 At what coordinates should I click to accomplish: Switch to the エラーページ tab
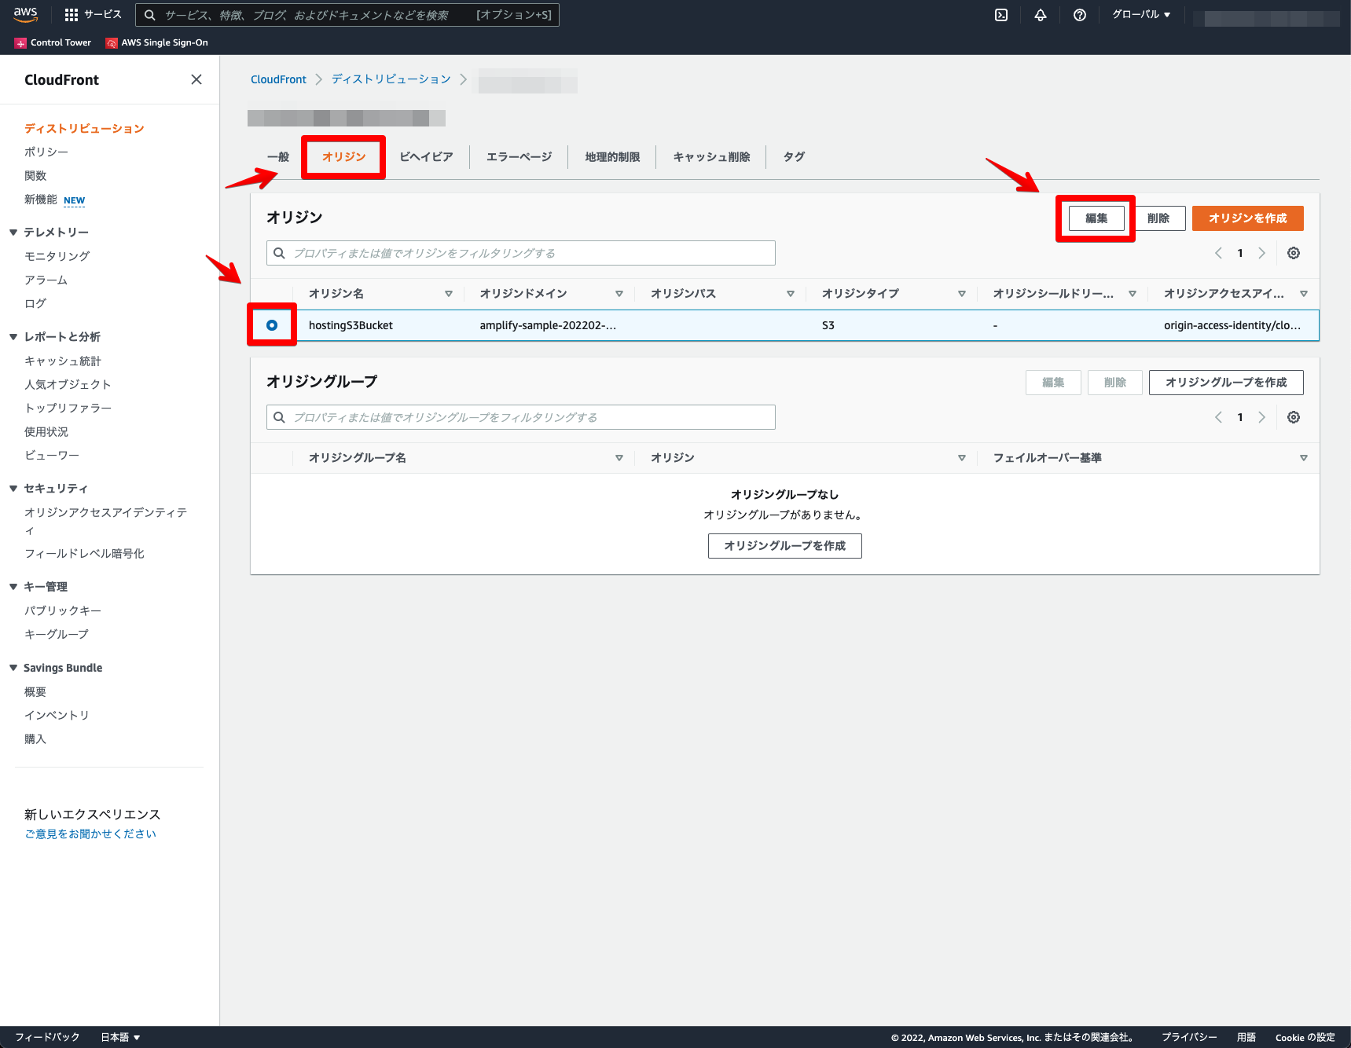[x=519, y=157]
